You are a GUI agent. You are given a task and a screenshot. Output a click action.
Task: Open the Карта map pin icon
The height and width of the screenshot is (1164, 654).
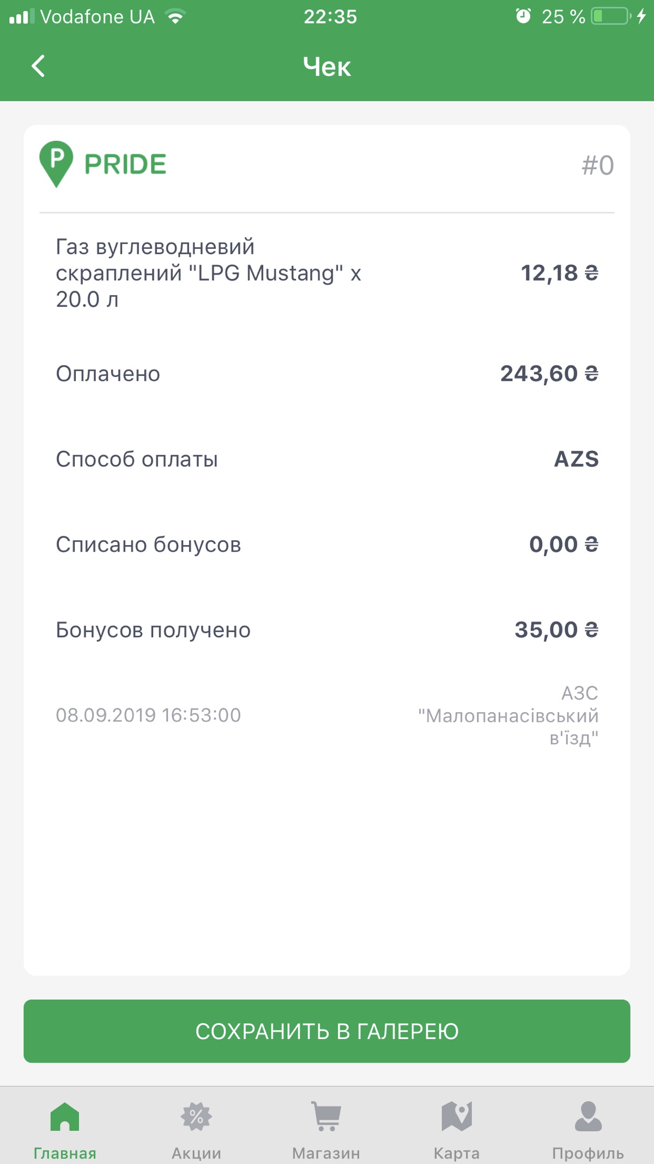click(457, 1116)
